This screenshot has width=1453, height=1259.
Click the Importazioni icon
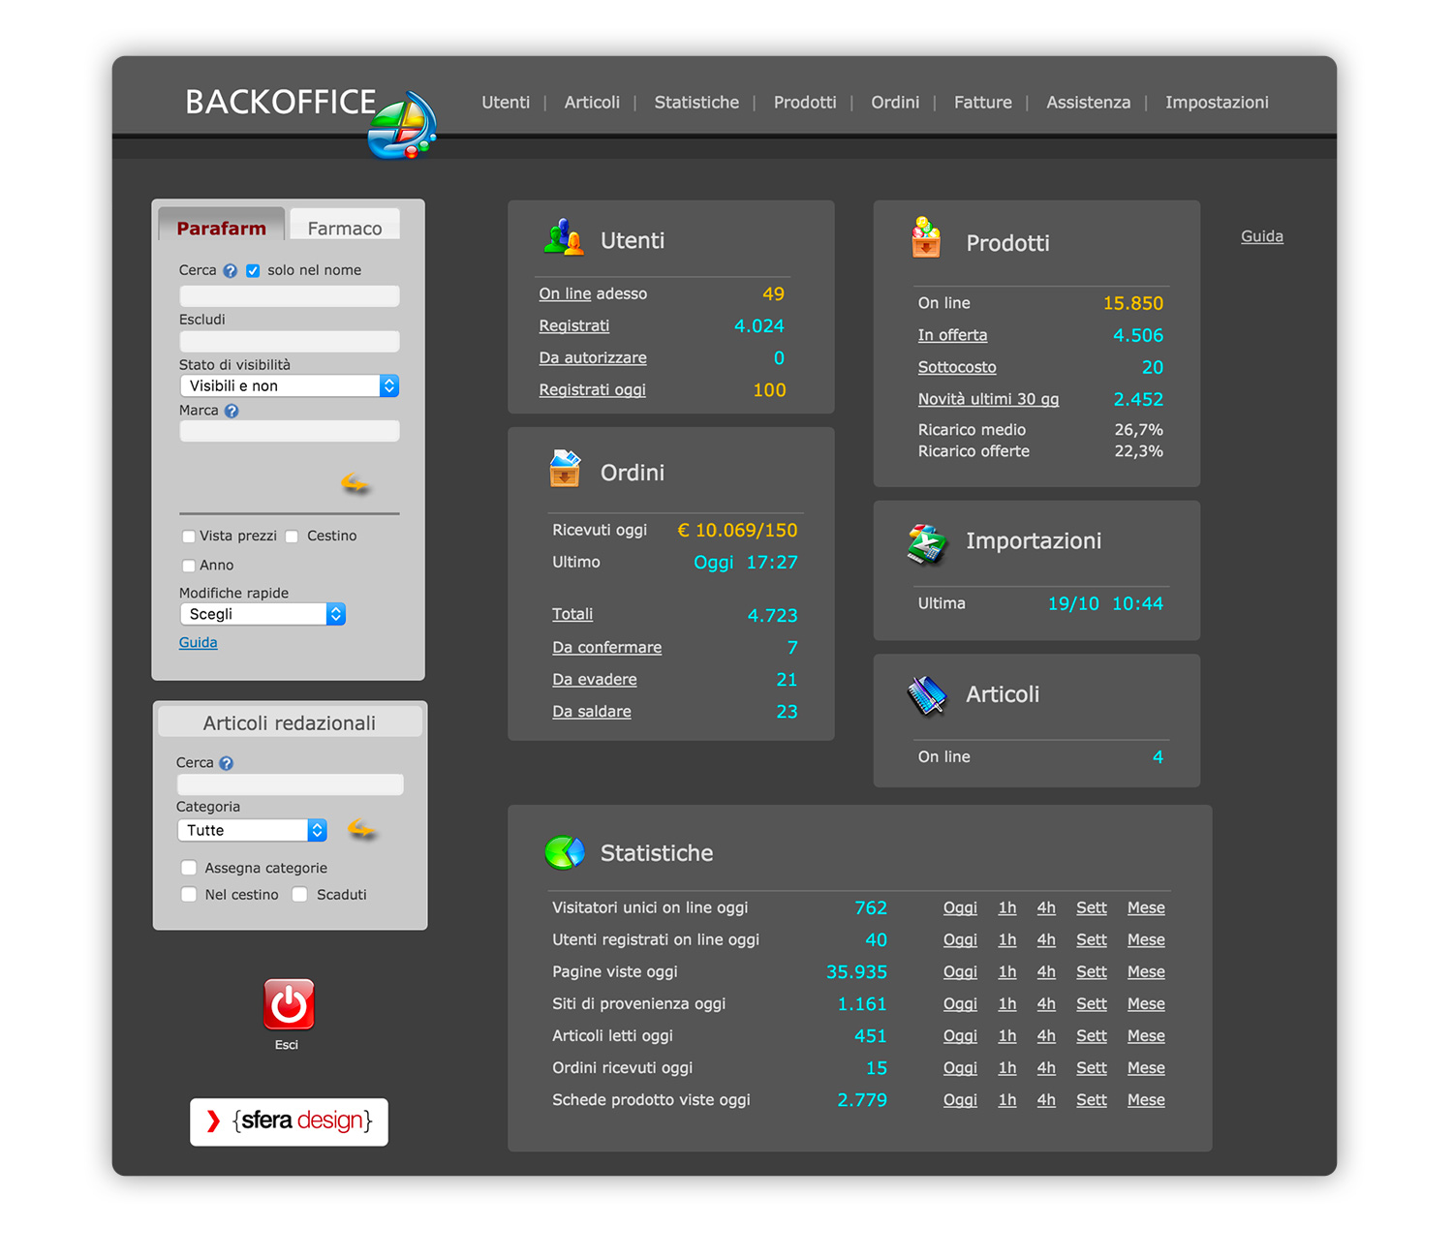click(927, 542)
